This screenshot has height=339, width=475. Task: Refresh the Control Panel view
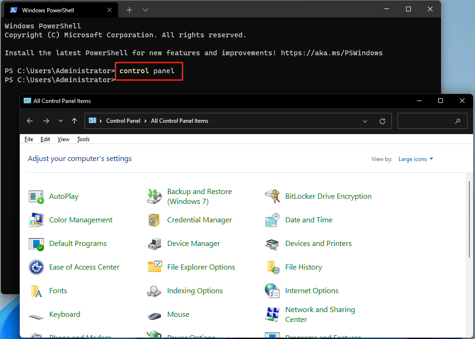click(382, 121)
